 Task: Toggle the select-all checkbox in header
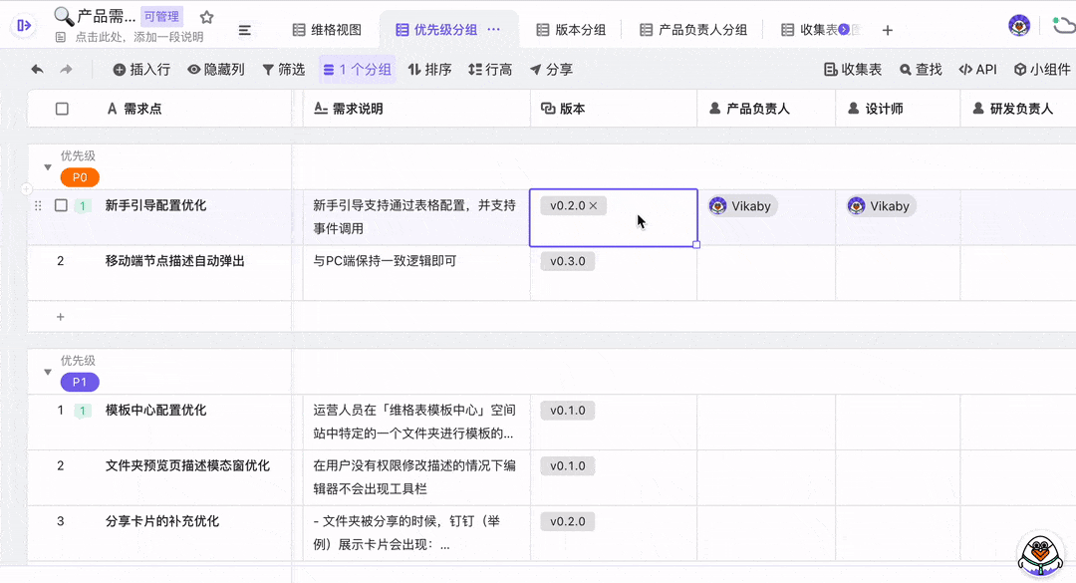pos(62,109)
